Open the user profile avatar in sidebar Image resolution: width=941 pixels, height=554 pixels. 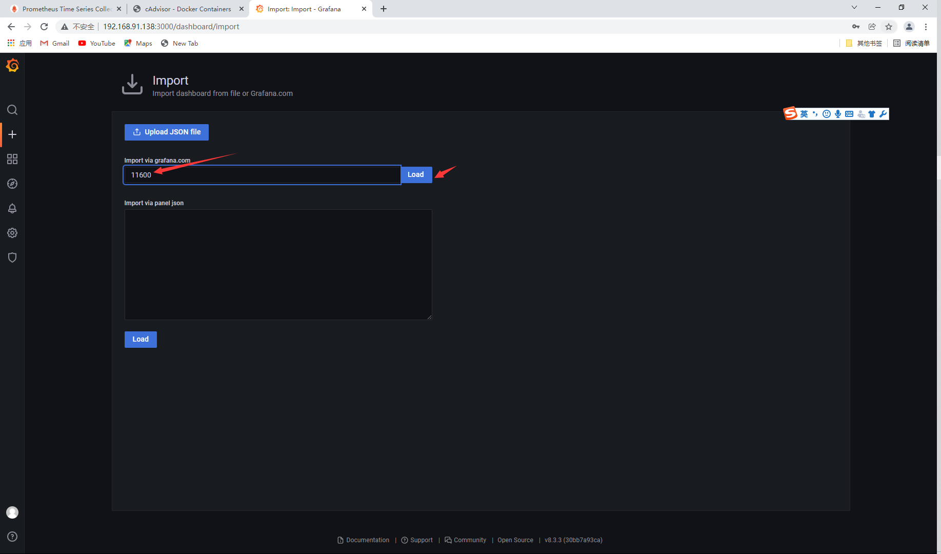point(12,512)
